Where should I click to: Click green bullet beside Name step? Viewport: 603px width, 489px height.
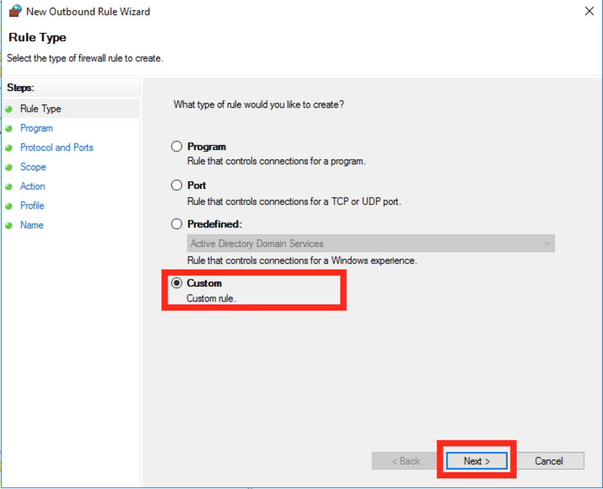[x=8, y=225]
